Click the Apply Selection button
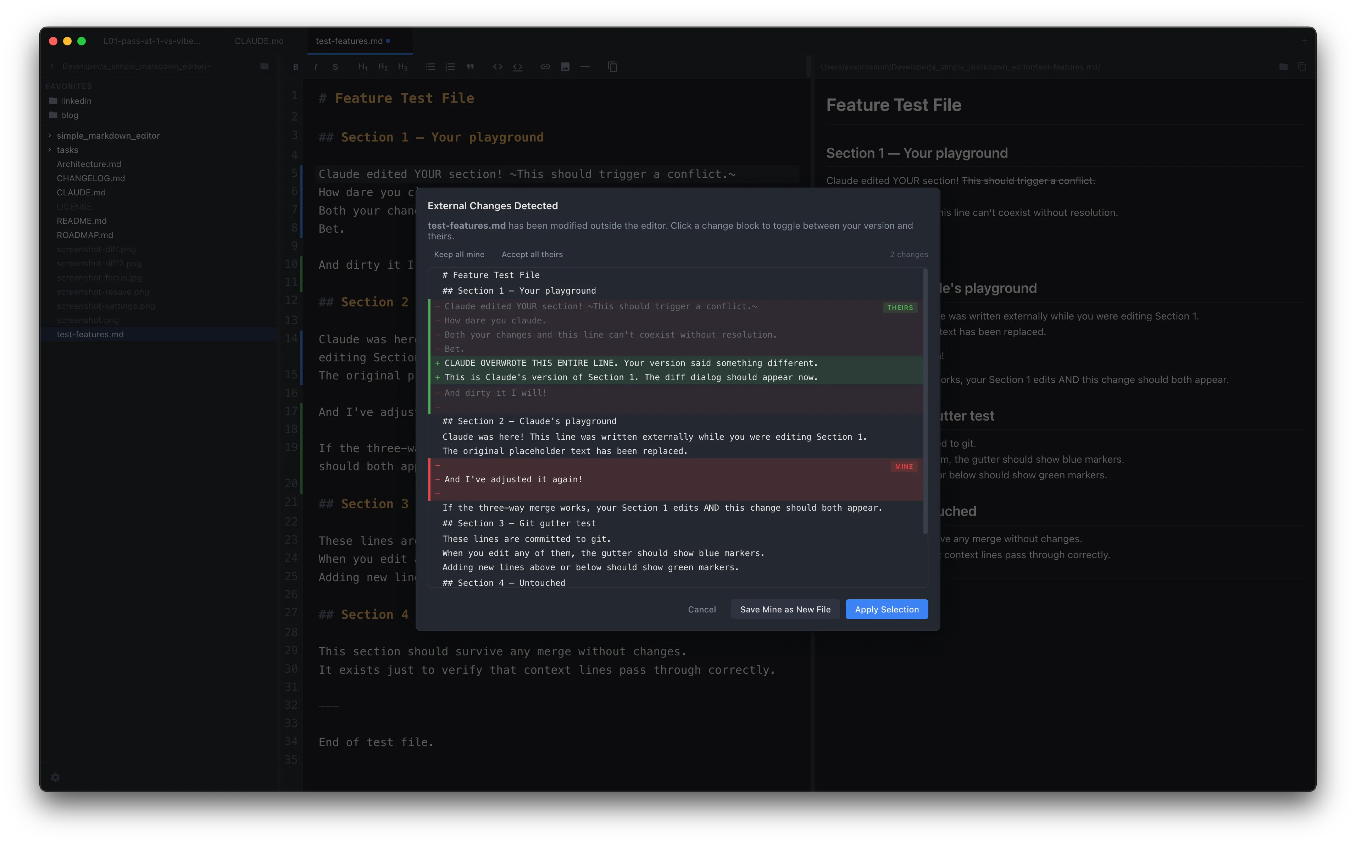 (x=887, y=609)
